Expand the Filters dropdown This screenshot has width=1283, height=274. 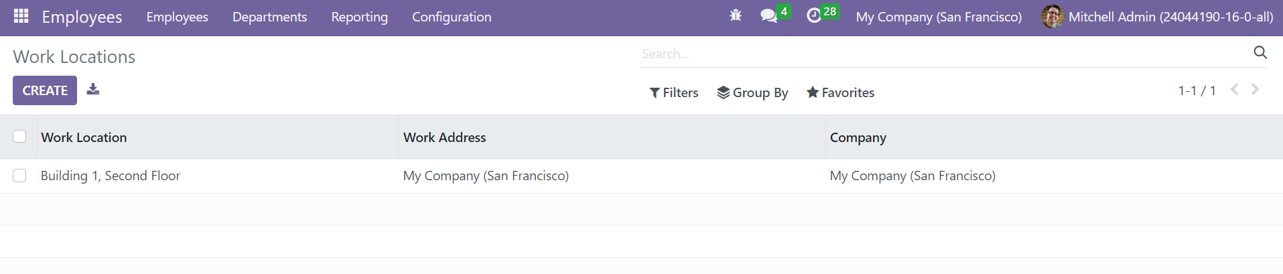[674, 92]
